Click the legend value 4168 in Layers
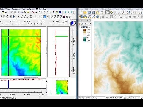Screen dimensions: 143x107 (88, 35)
